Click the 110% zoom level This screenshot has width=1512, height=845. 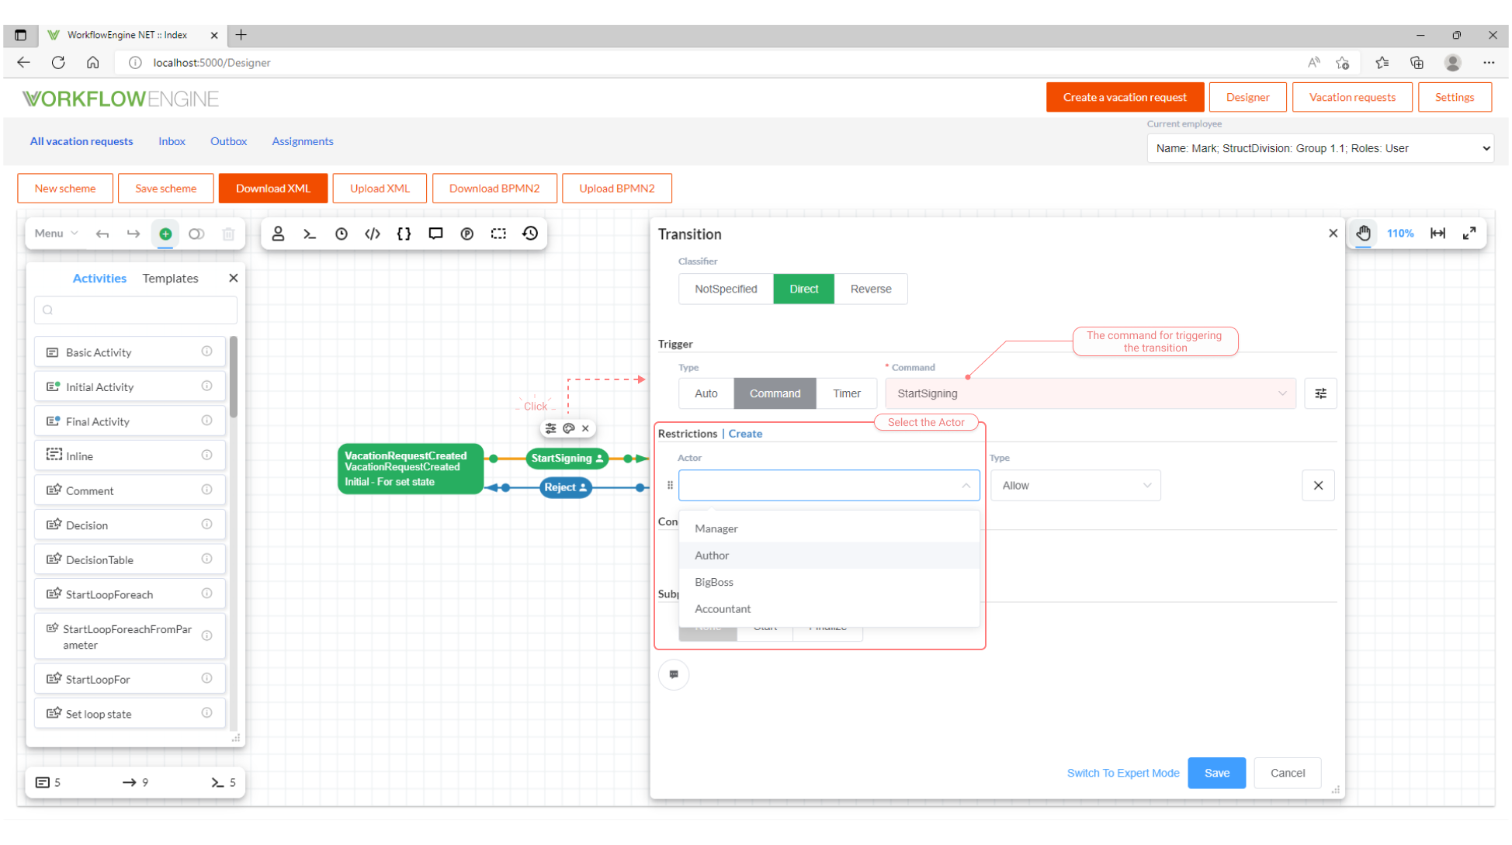[1400, 234]
